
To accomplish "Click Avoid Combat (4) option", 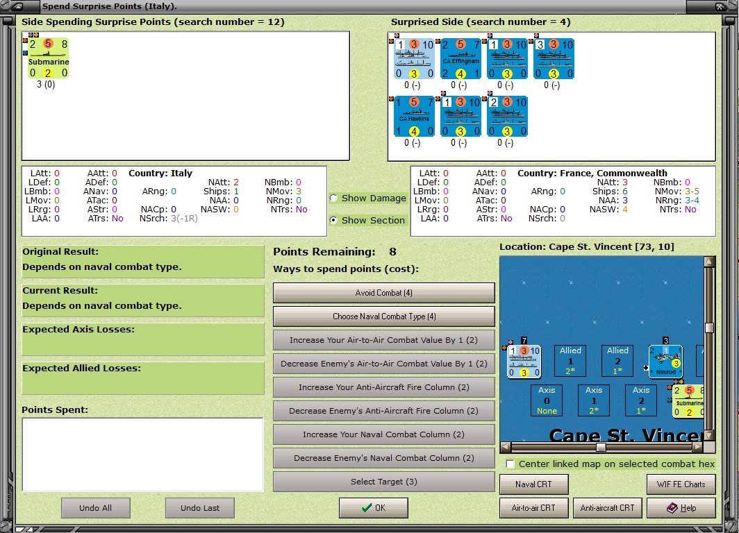I will (383, 293).
